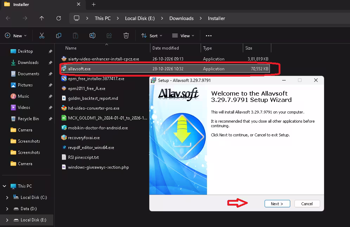The width and height of the screenshot is (350, 227).
Task: Expand Local Disk (E:) in tree
Action: point(7,220)
